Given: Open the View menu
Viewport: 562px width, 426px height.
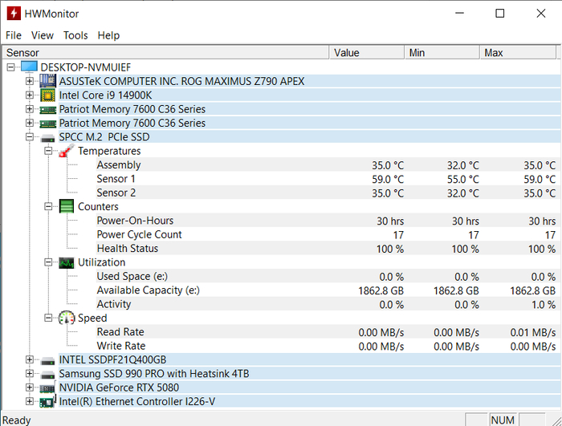Looking at the screenshot, I should [43, 35].
